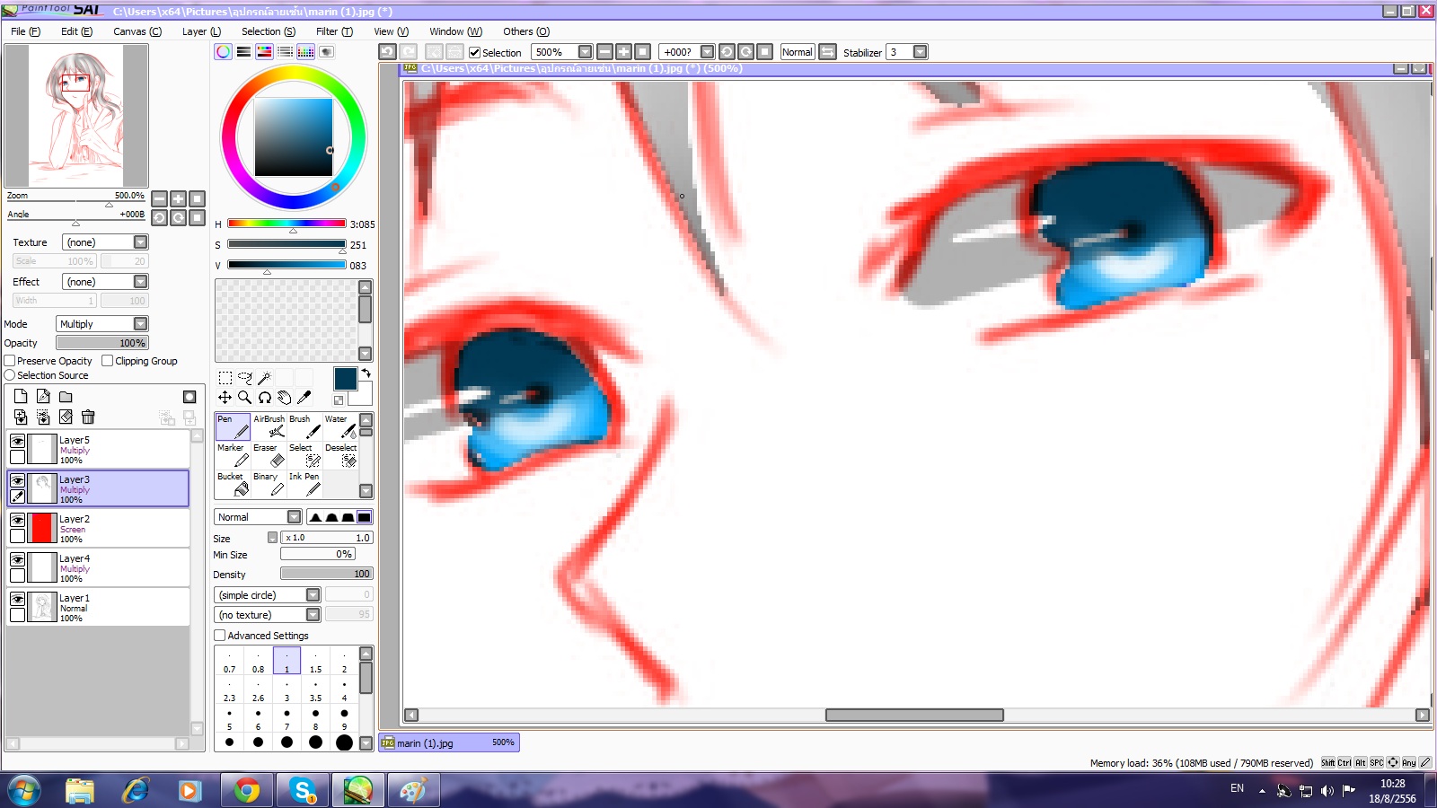Select the Select pen tool
The image size is (1437, 808).
[304, 455]
